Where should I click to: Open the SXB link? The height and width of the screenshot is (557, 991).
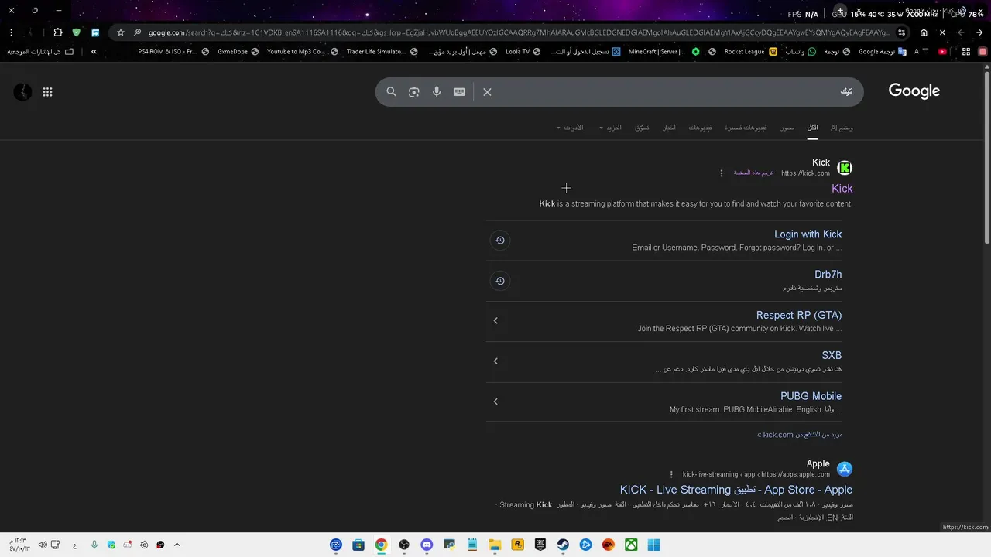point(832,355)
